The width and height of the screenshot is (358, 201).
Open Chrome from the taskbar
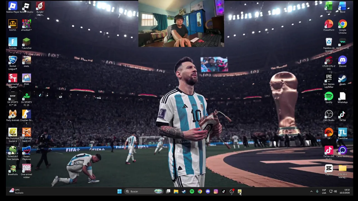(x=200, y=191)
